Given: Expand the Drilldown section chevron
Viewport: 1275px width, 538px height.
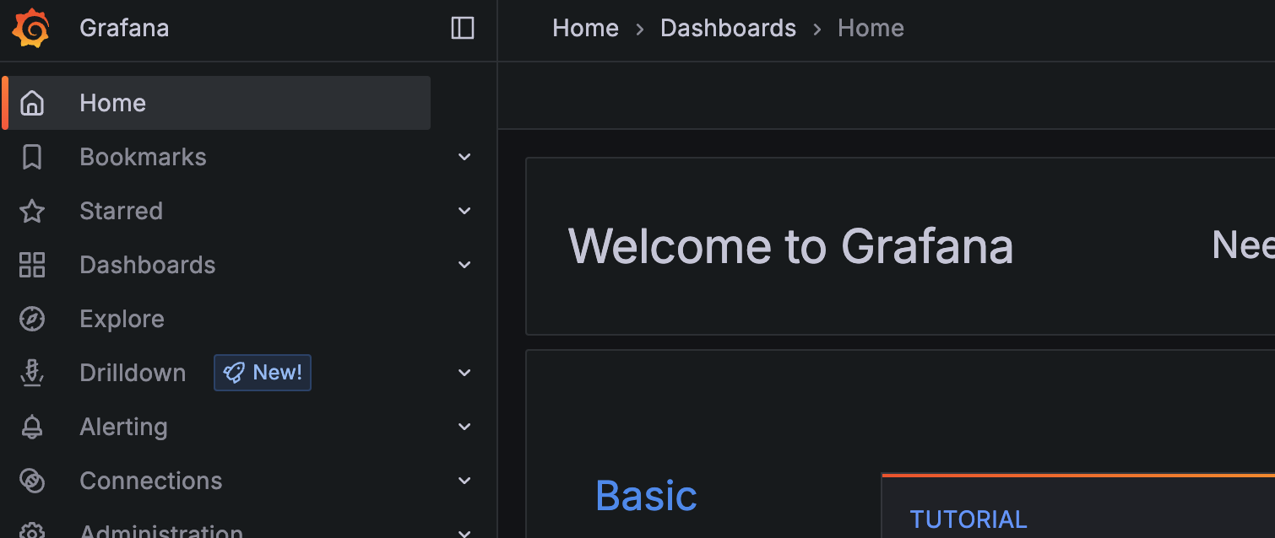Looking at the screenshot, I should (x=464, y=373).
